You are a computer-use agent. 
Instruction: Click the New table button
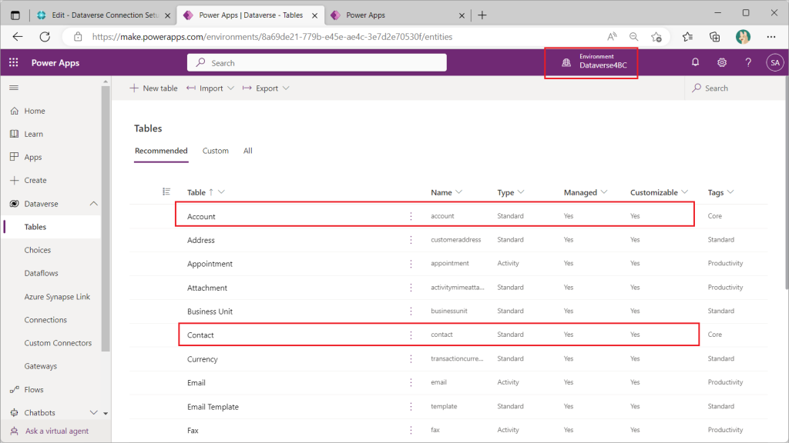(153, 88)
